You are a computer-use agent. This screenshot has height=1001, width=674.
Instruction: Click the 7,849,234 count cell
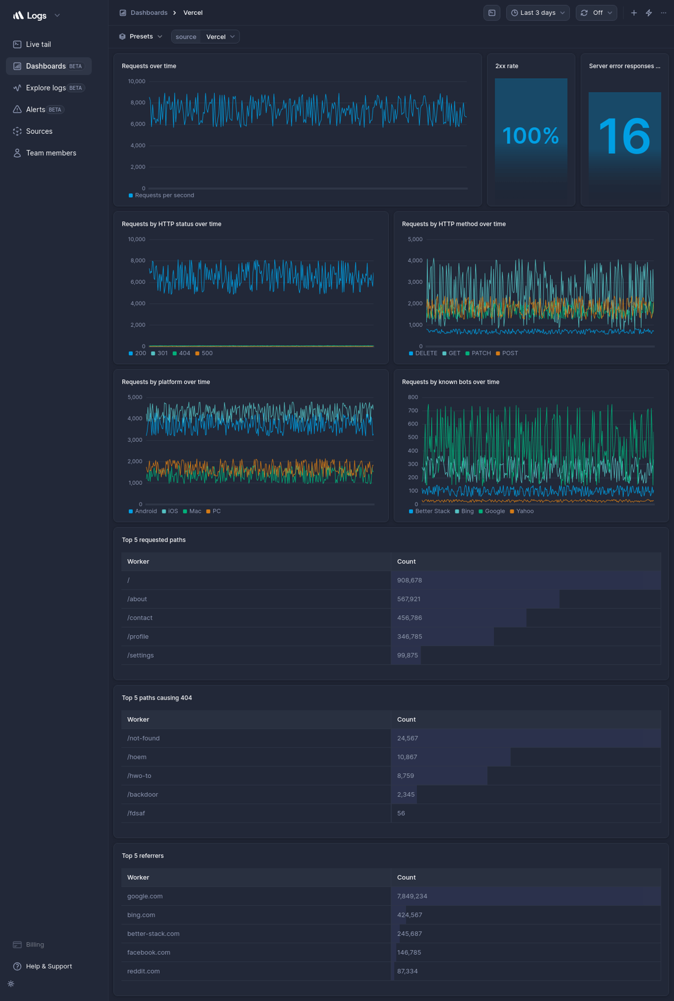coord(526,896)
